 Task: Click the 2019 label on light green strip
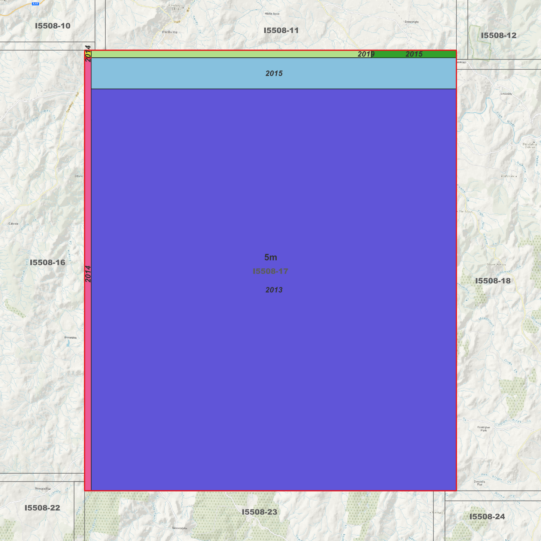366,54
